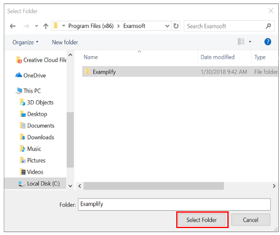Click the OneDrive cloud icon
This screenshot has height=235, width=280.
19,75
